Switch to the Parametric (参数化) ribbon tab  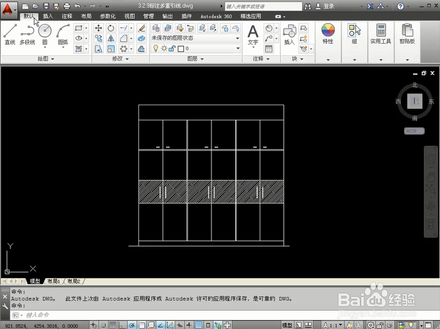(108, 16)
